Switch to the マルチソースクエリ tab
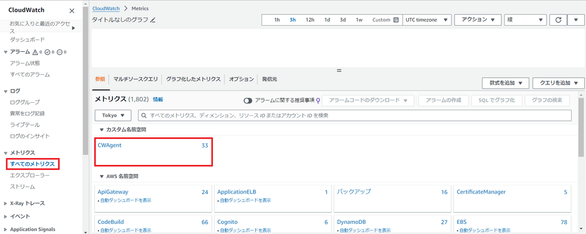The width and height of the screenshot is (586, 234). (x=135, y=79)
